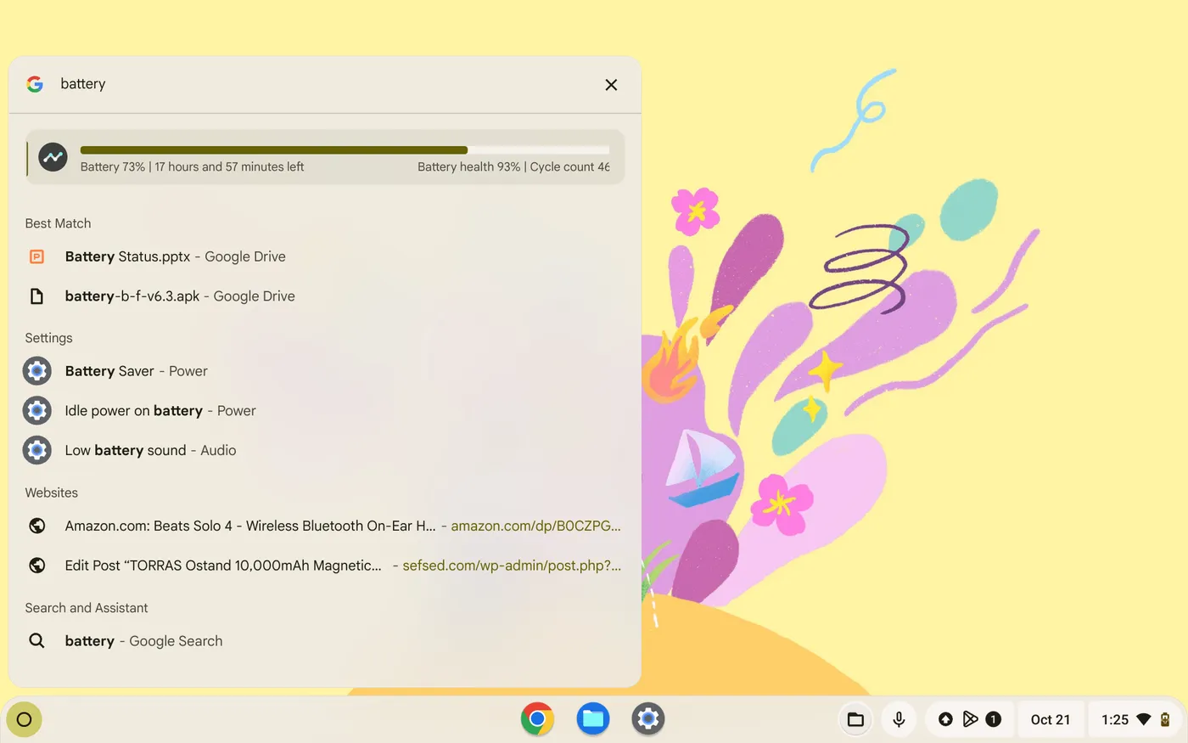
Task: Click magnifier icon beside battery Google Search
Action: pyautogui.click(x=36, y=641)
